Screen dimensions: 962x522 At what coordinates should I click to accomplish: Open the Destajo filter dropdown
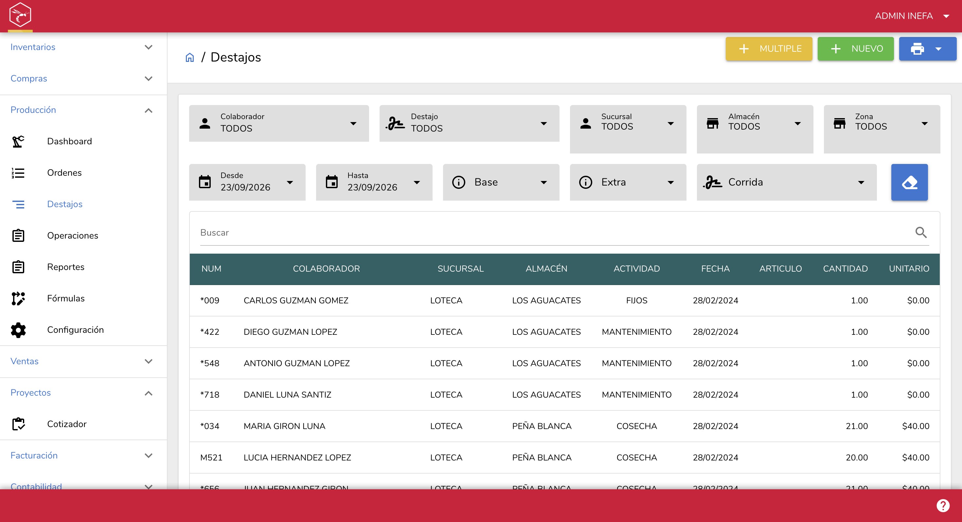point(470,123)
